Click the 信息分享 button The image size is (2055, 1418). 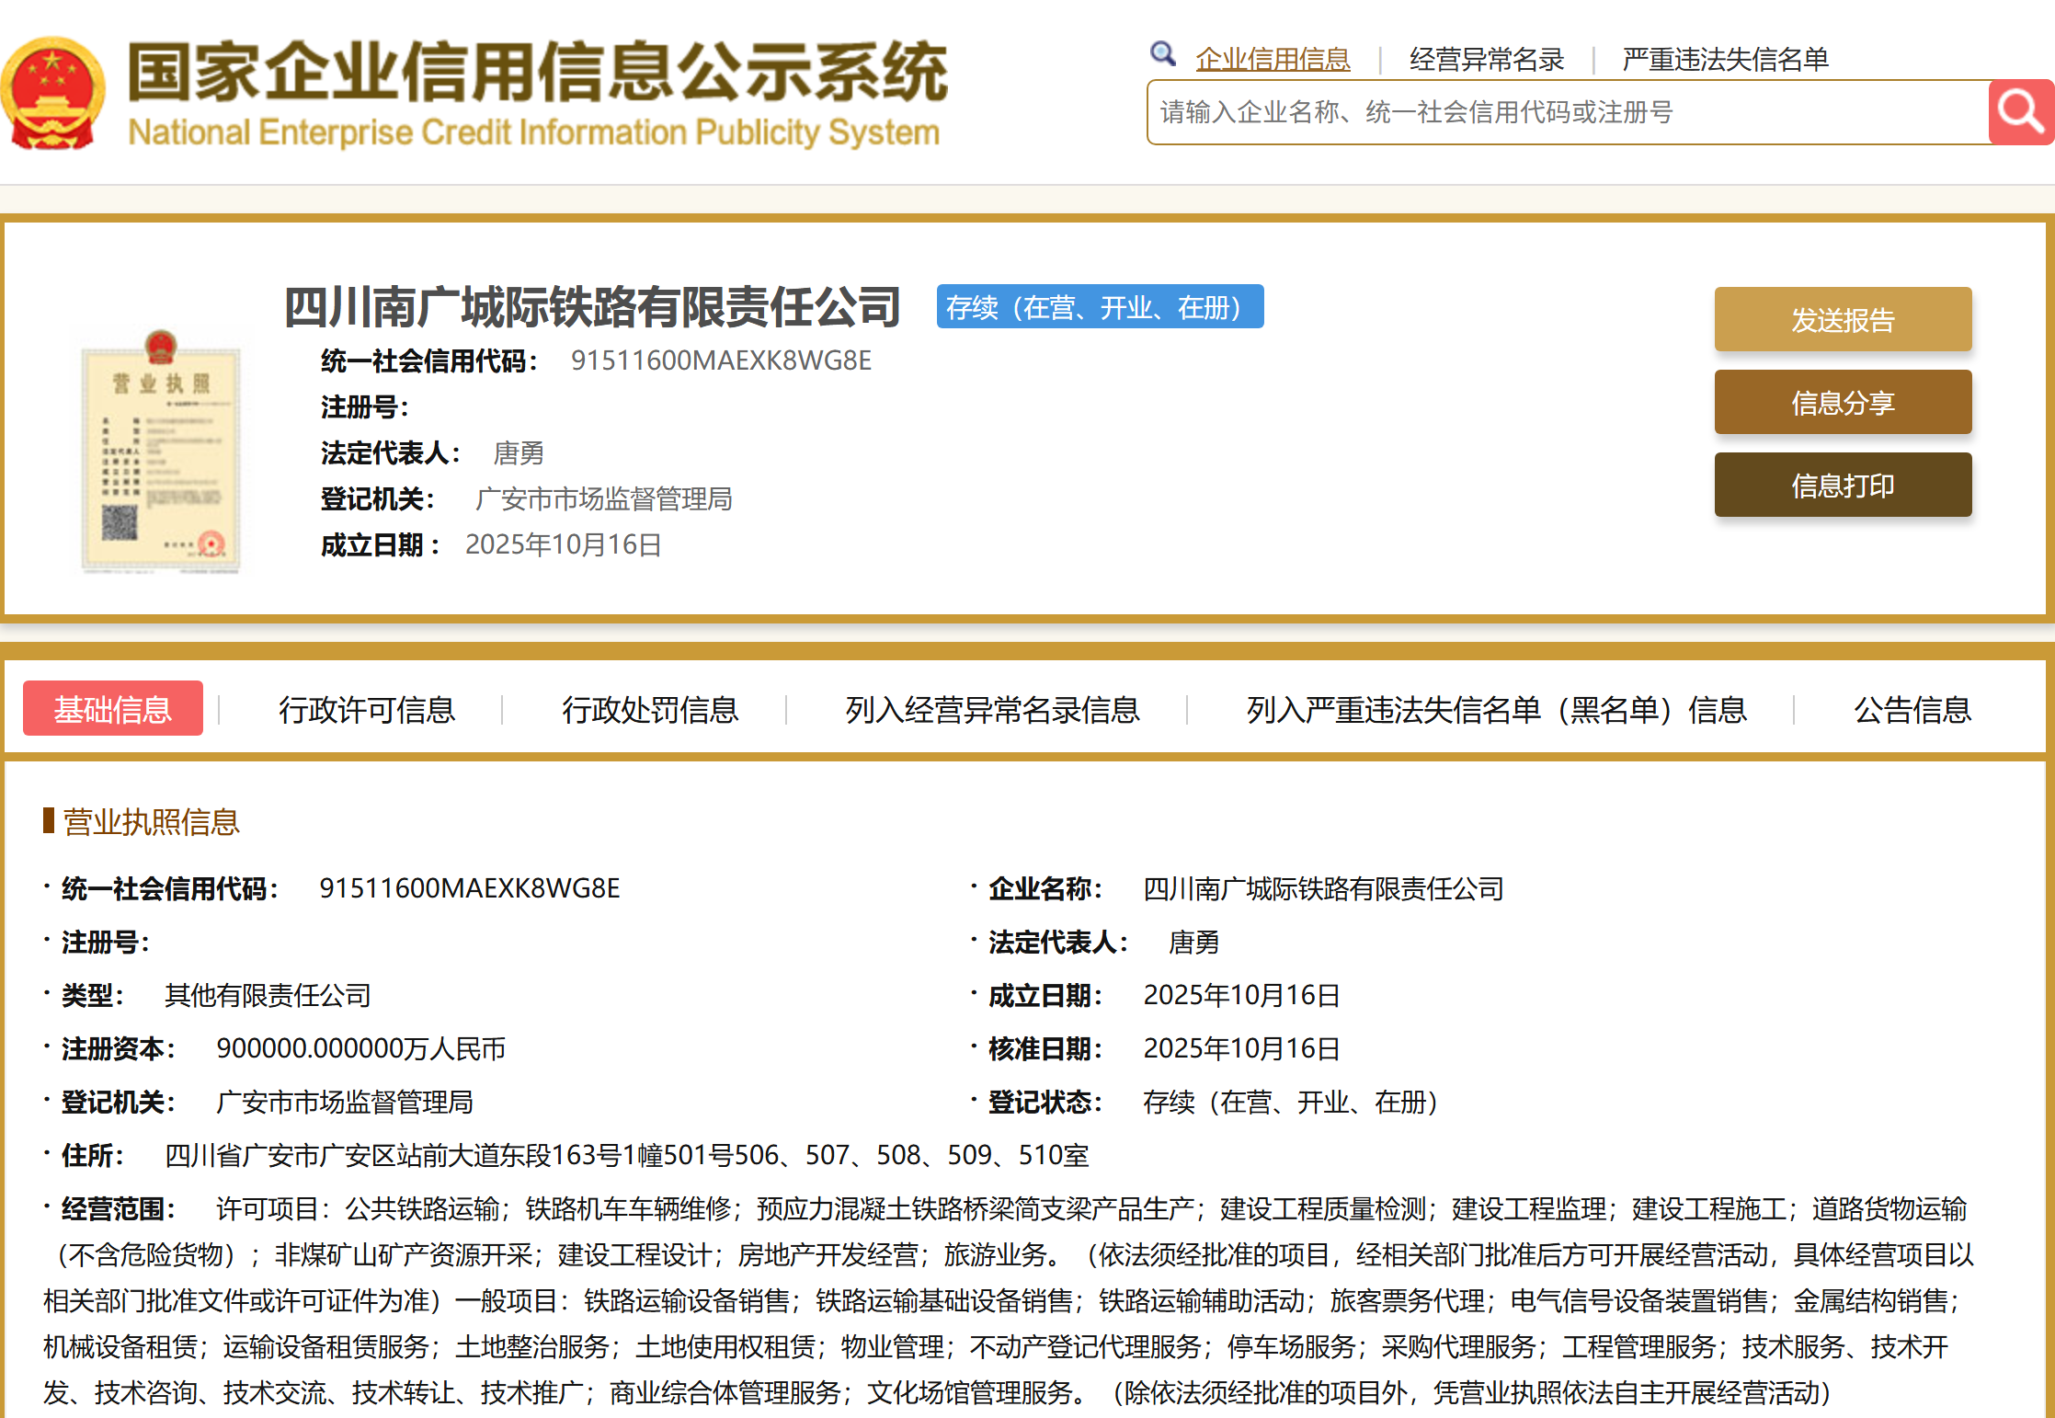click(x=1843, y=402)
